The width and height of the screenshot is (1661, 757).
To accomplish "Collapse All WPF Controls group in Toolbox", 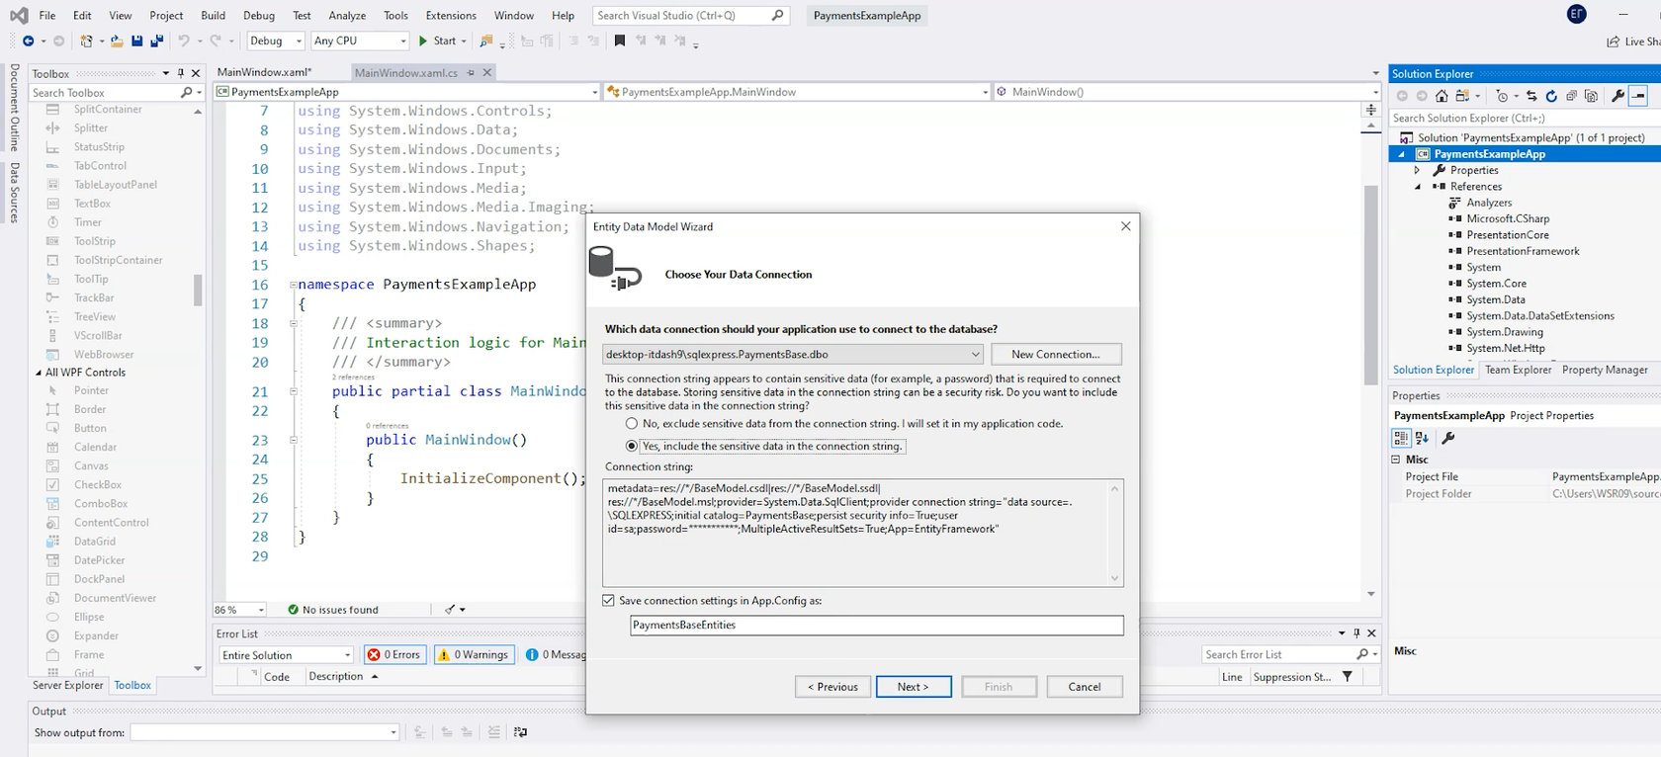I will pyautogui.click(x=39, y=373).
